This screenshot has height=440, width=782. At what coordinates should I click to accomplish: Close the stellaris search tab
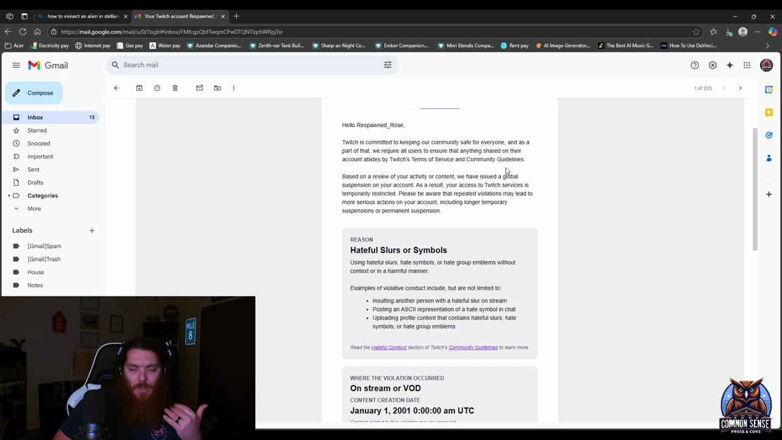(x=125, y=16)
